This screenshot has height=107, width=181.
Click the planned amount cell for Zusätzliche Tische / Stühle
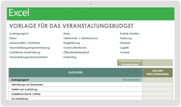click(x=157, y=94)
